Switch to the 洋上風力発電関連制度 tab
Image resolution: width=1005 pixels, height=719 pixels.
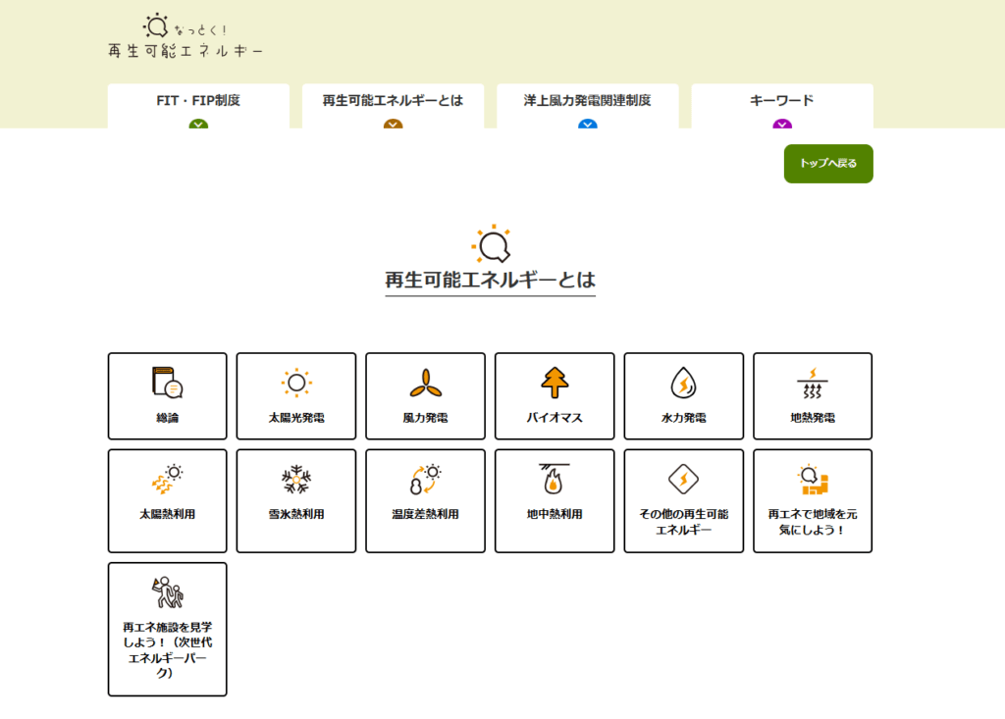[x=587, y=101]
